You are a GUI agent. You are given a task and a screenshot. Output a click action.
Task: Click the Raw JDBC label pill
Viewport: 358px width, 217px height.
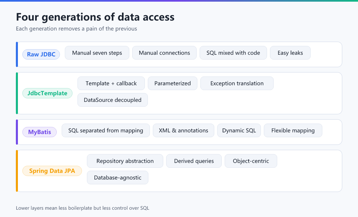41,54
